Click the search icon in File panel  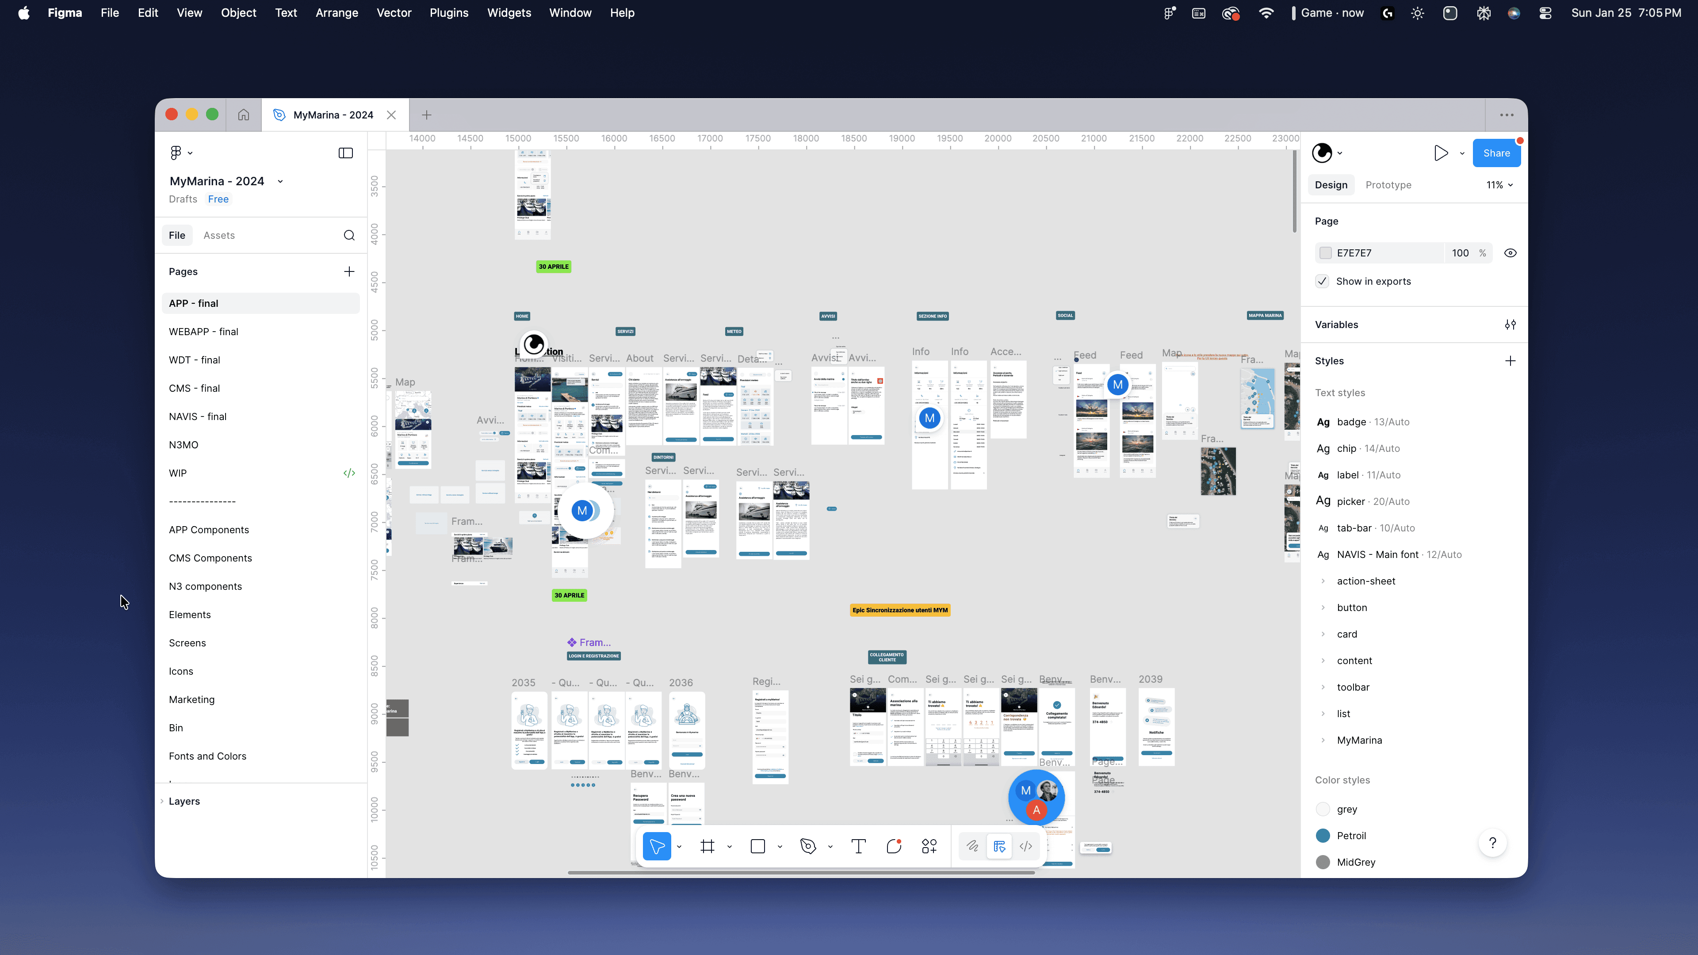(349, 235)
